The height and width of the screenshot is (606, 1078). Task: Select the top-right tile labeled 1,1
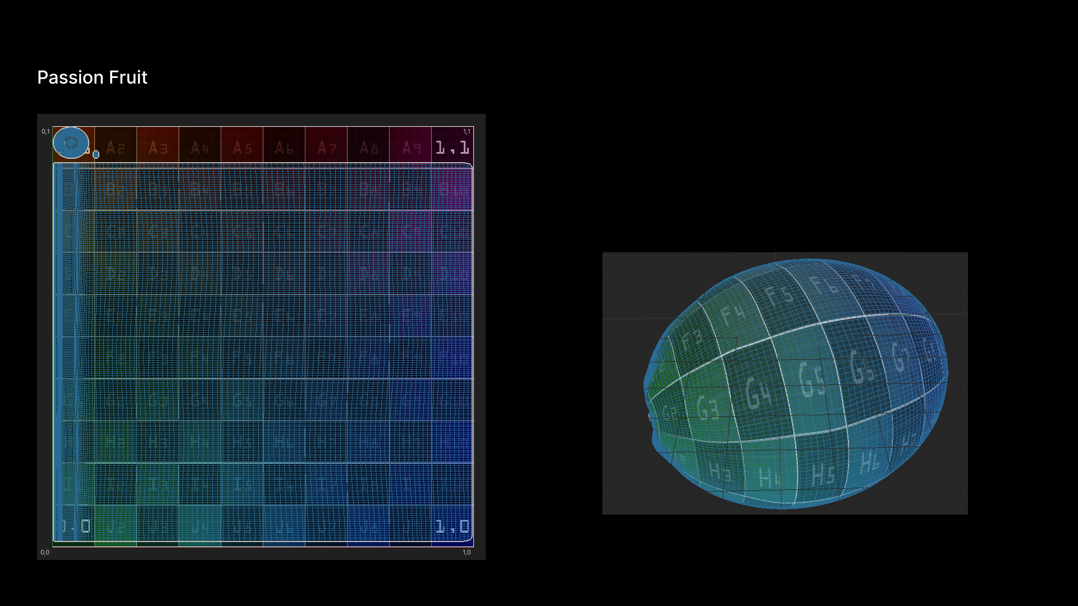(x=452, y=147)
